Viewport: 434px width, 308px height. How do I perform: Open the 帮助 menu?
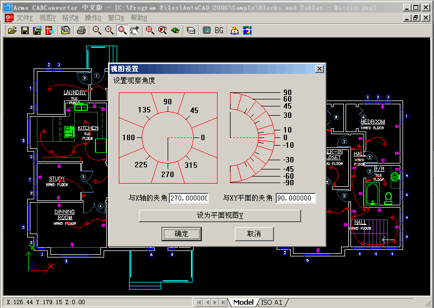(x=138, y=18)
